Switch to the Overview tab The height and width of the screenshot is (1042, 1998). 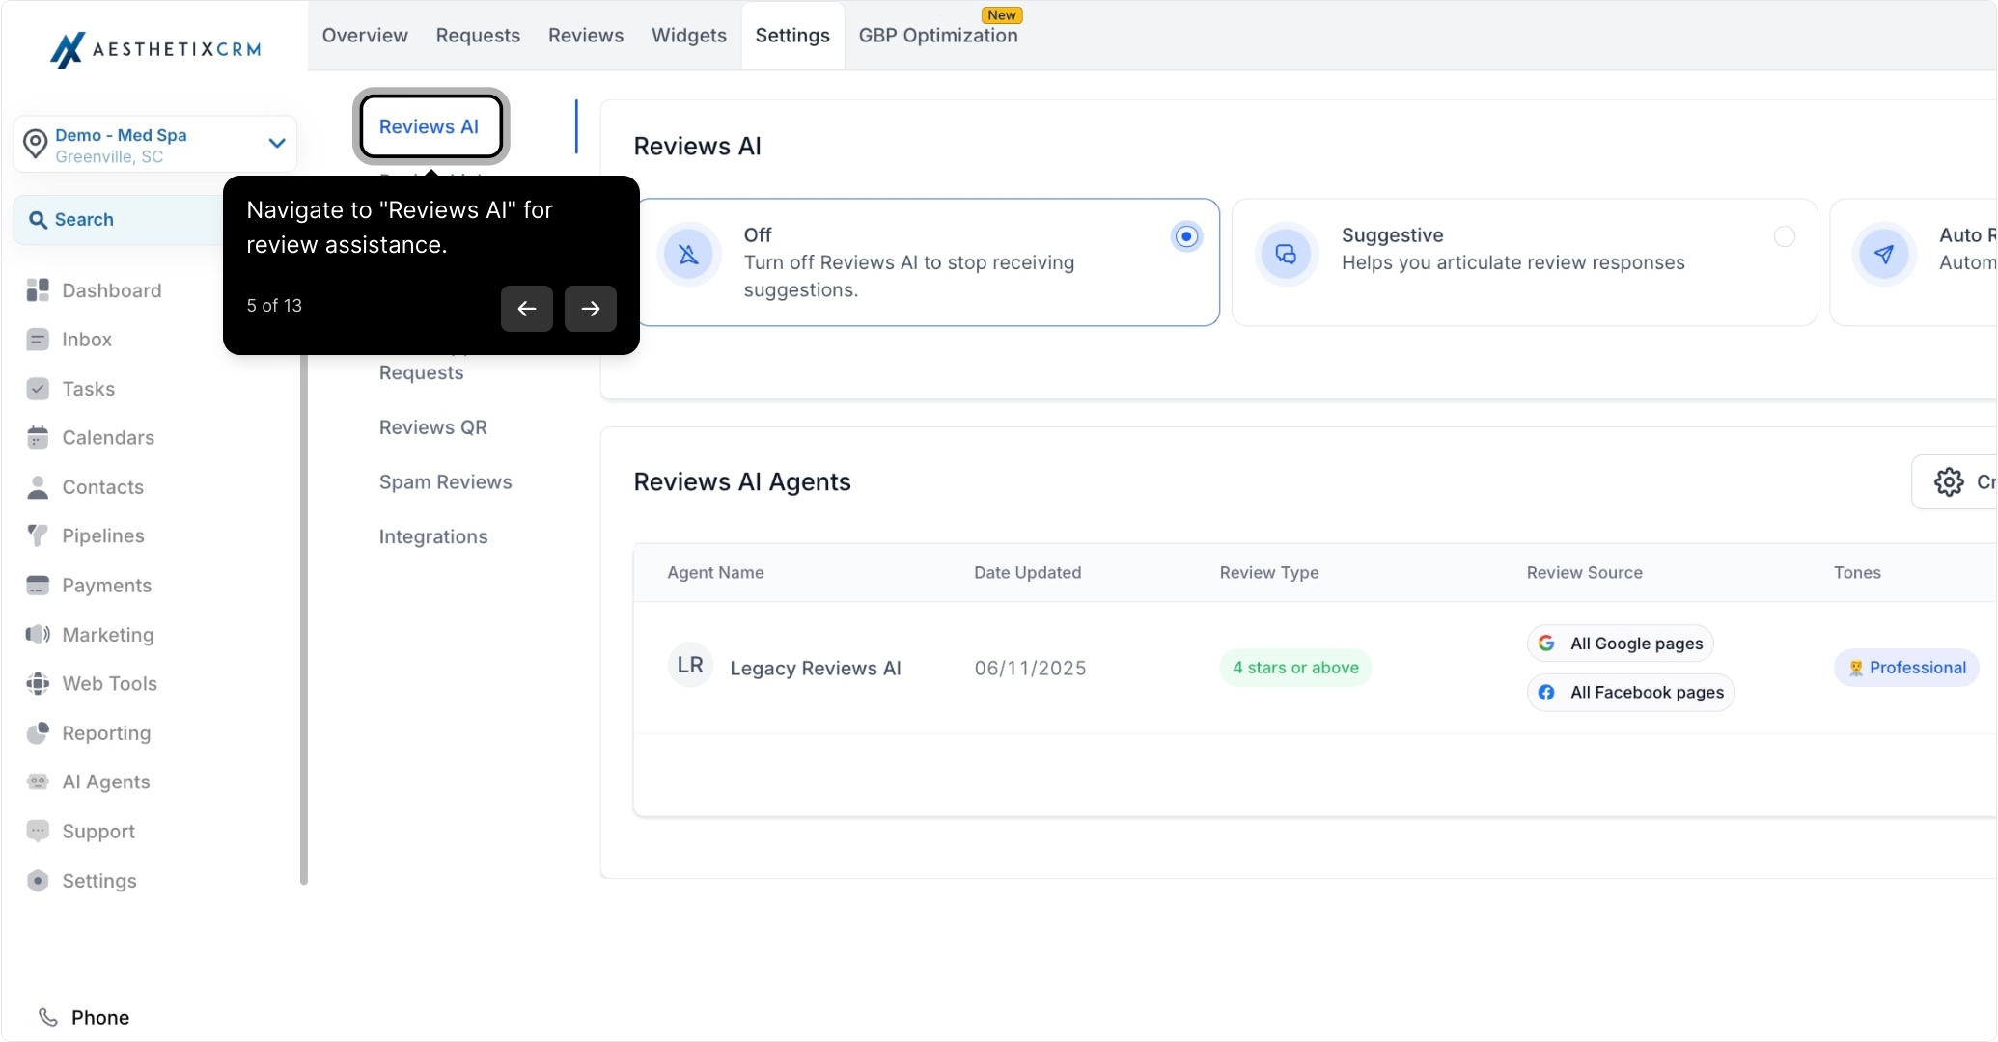(365, 36)
